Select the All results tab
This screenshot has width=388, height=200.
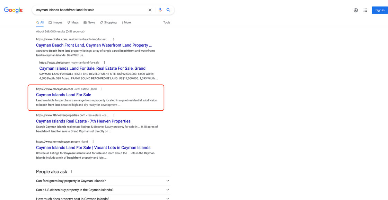tap(40, 22)
